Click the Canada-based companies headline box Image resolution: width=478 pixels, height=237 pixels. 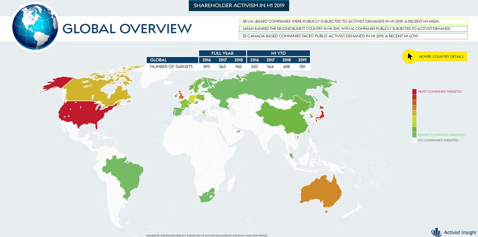pos(353,36)
